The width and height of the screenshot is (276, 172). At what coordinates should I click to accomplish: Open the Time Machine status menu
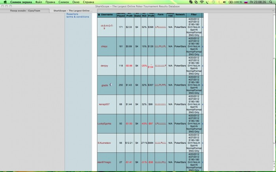pos(213,2)
